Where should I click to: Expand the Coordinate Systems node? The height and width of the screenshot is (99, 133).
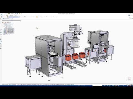(3, 24)
